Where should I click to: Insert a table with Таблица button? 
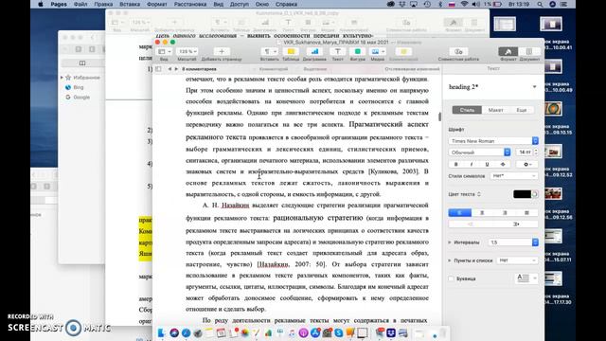[x=291, y=51]
